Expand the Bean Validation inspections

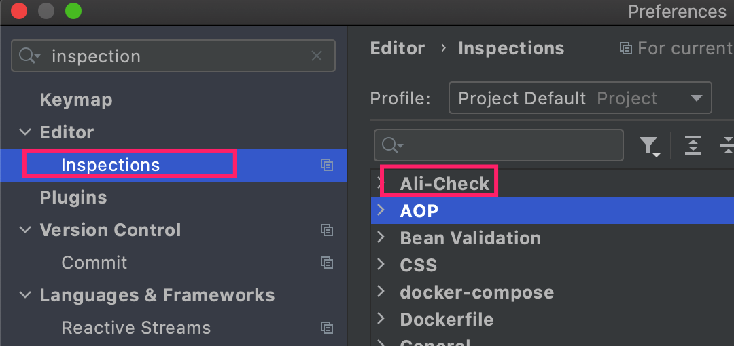[381, 237]
